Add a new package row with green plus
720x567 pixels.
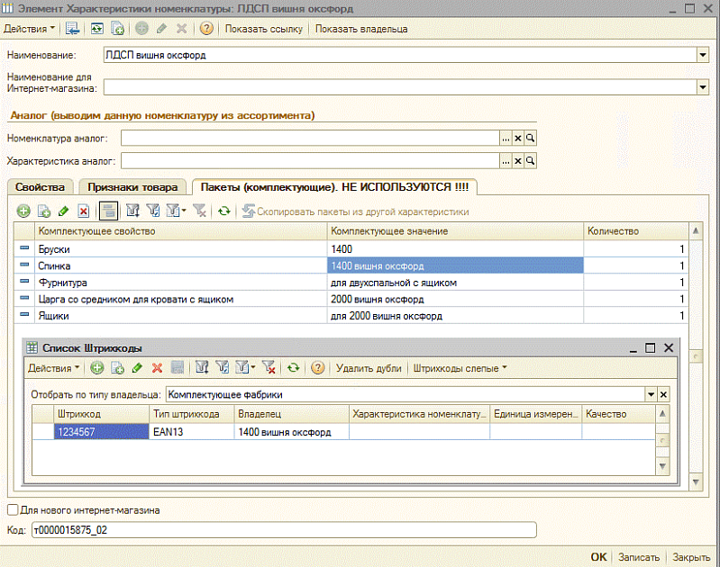click(23, 211)
